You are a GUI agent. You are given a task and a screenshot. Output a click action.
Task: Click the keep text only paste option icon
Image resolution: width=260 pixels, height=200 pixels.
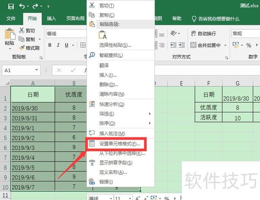(102, 35)
